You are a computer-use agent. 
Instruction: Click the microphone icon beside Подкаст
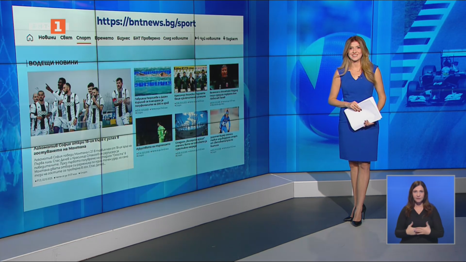[224, 39]
